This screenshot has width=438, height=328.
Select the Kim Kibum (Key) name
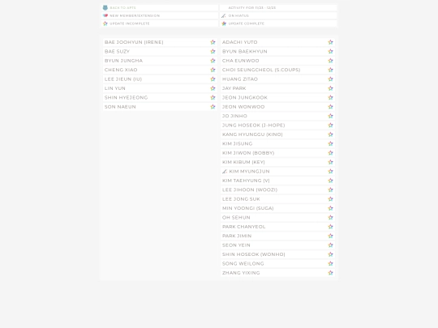[243, 162]
